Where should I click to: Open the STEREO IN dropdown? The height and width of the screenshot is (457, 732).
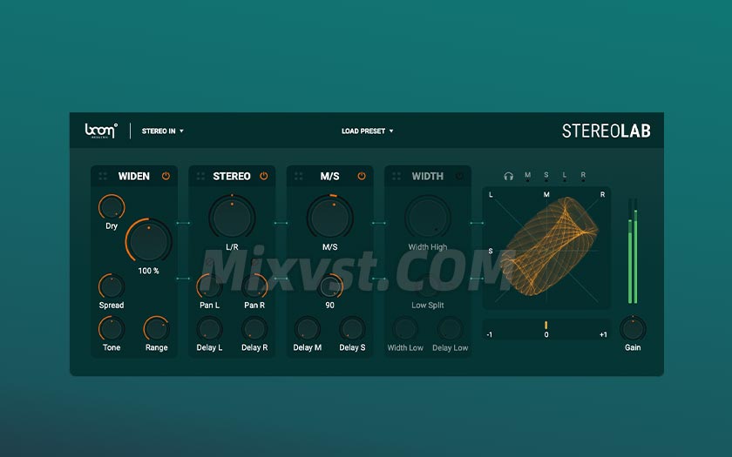[163, 131]
